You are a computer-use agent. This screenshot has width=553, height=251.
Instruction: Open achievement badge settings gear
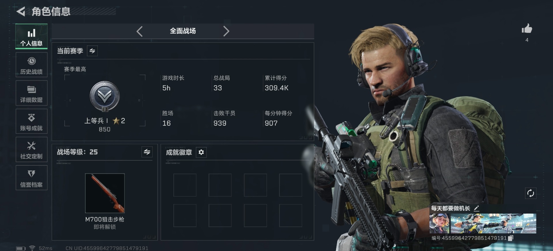[201, 152]
